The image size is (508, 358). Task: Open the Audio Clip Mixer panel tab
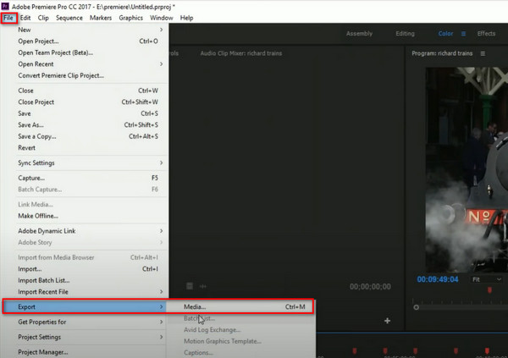[241, 53]
